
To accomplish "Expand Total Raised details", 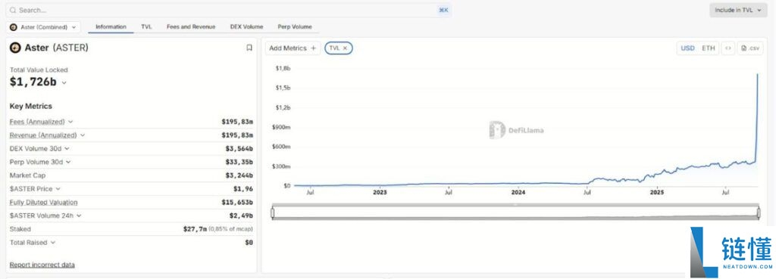I will tap(53, 243).
